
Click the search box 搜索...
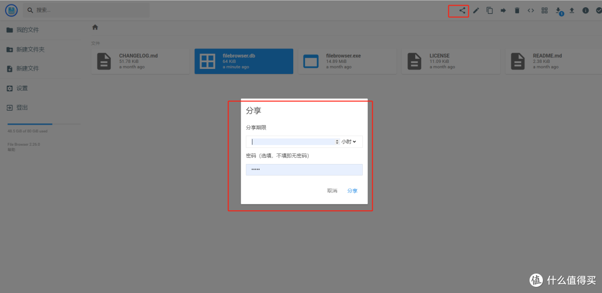[x=86, y=11]
